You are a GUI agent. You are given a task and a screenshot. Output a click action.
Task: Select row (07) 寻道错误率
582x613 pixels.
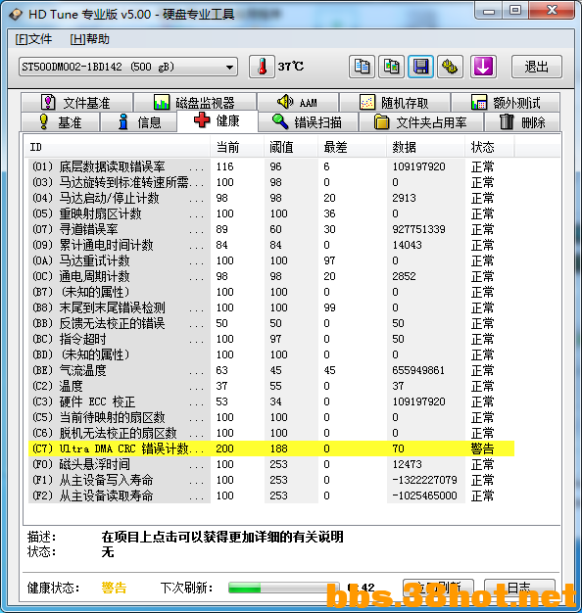(x=271, y=229)
